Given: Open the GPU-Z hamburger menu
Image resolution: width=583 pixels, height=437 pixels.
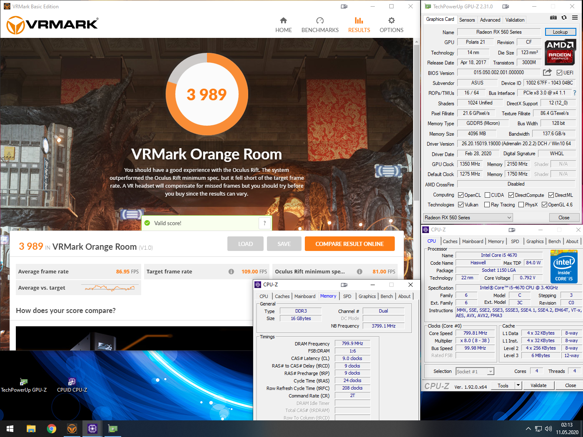Looking at the screenshot, I should click(x=575, y=18).
